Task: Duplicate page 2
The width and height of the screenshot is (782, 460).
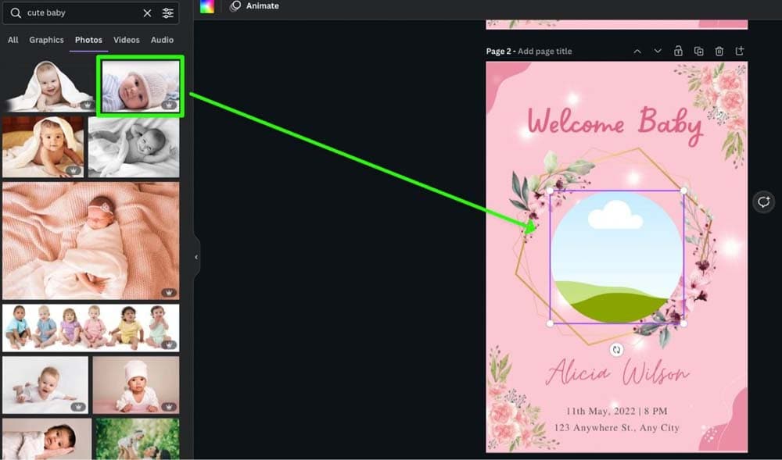Action: click(x=698, y=52)
